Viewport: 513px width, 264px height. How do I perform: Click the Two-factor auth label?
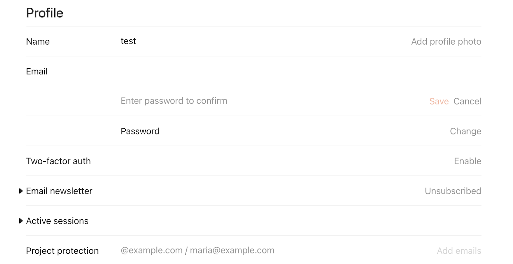click(x=58, y=161)
